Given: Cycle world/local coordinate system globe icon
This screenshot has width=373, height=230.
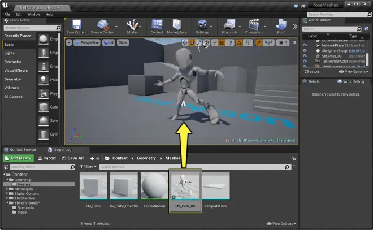Looking at the screenshot, I should click(206, 42).
